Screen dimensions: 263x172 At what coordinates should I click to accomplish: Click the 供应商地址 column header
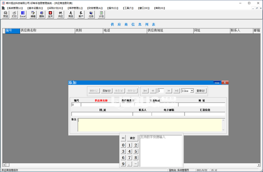[170, 31]
